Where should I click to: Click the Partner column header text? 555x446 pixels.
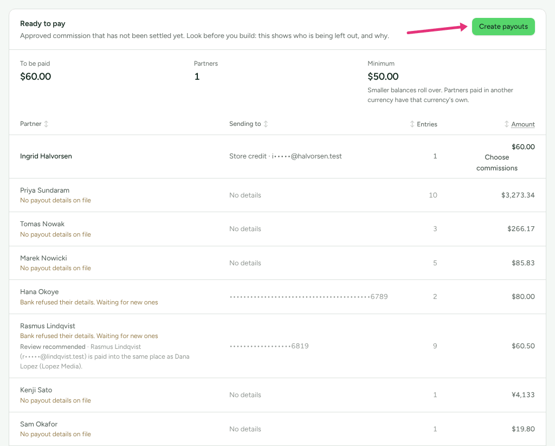click(31, 124)
